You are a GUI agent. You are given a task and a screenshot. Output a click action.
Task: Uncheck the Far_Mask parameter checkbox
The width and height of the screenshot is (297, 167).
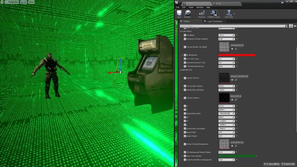[185, 35]
